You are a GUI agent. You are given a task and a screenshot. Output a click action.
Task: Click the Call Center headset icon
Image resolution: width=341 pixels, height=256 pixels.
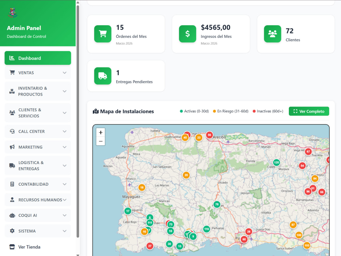[x=12, y=131]
